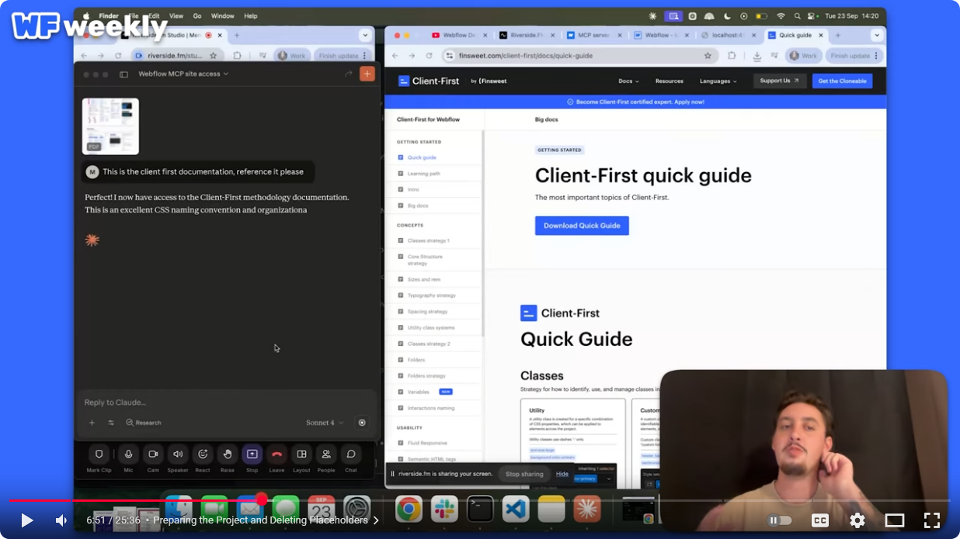
Task: Open the People panel in Riverside
Action: pyautogui.click(x=326, y=454)
